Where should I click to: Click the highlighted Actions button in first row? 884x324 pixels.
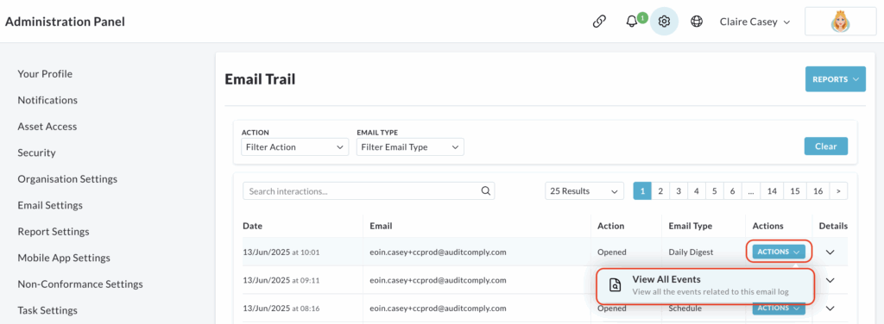779,252
